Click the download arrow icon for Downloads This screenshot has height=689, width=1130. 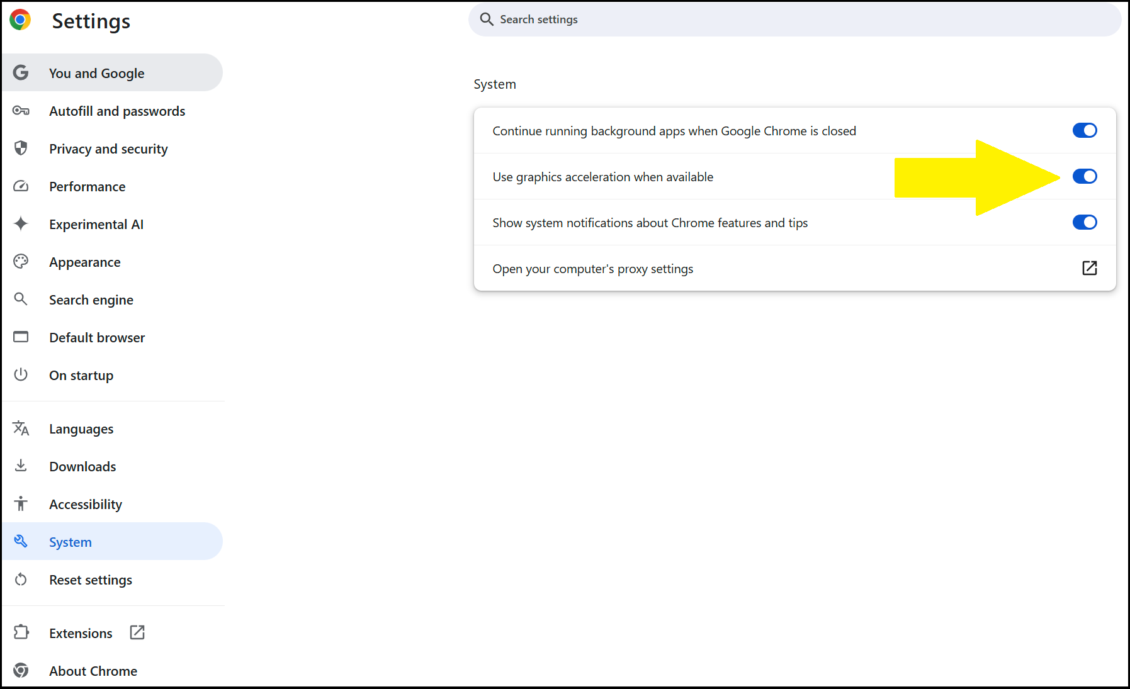[x=21, y=466]
